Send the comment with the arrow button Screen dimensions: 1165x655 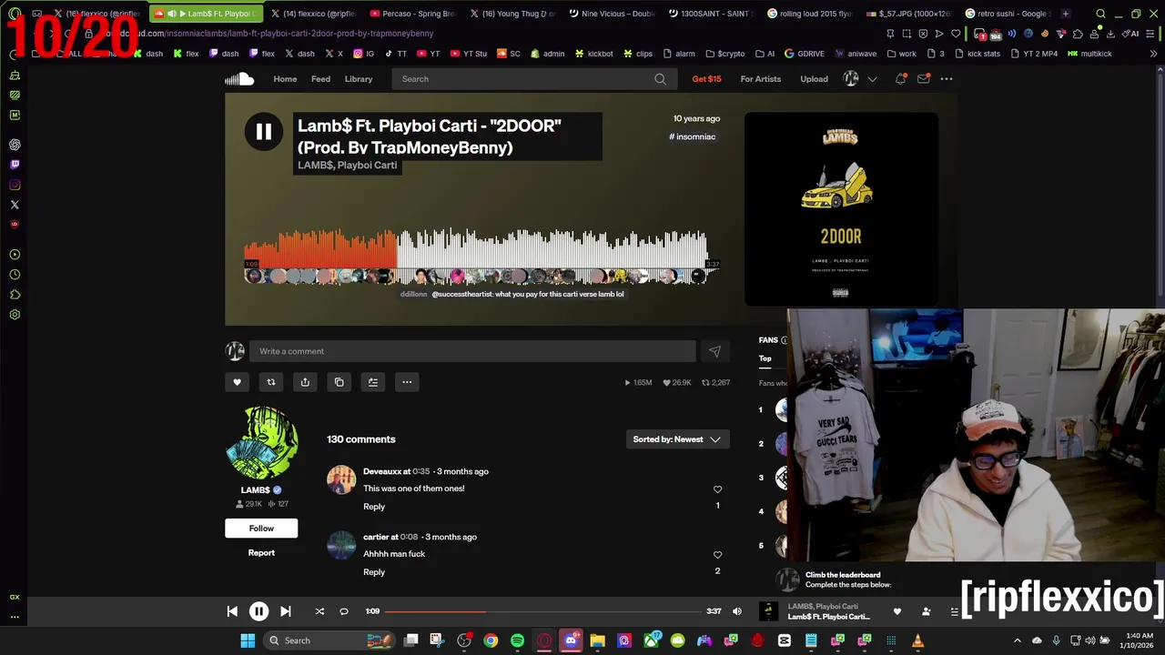coord(714,351)
